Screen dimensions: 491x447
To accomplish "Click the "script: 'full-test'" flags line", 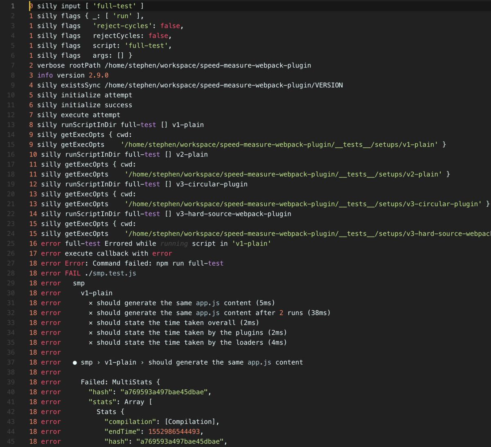I will click(x=100, y=46).
